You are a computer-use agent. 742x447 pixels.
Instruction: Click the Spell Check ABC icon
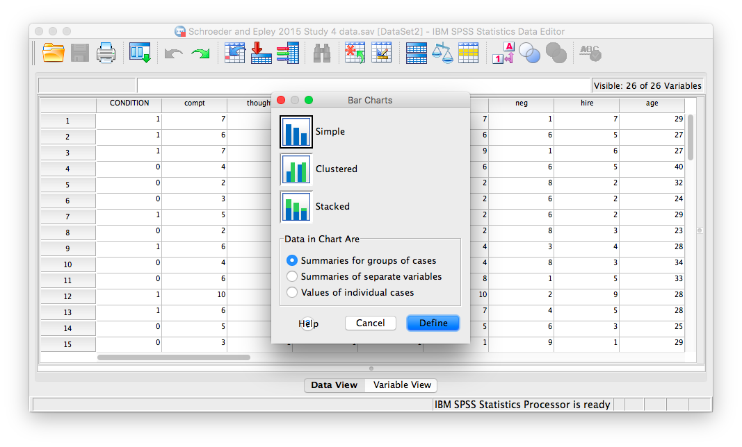(x=590, y=53)
